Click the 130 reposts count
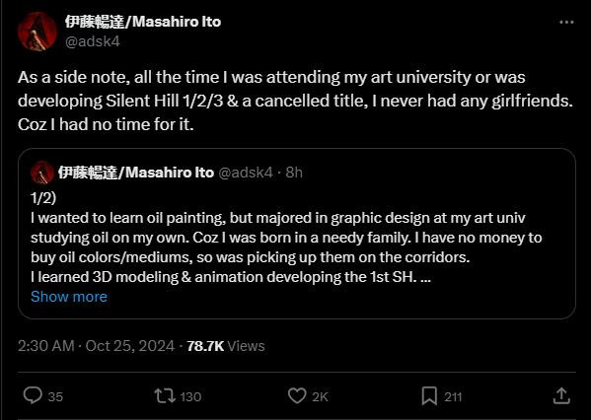 tap(190, 396)
